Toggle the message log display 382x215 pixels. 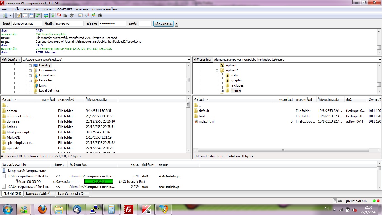[18, 15]
